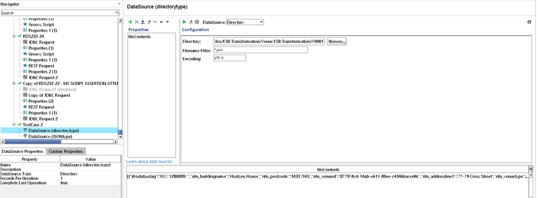
Task: Collapse the RDS232-24 test case
Action: (14, 36)
